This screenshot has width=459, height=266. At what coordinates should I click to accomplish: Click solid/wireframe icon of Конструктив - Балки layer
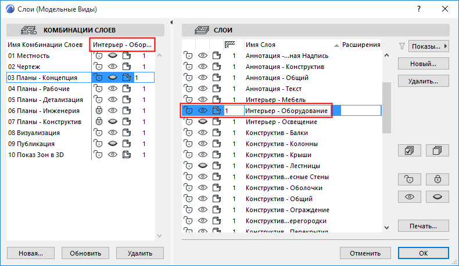(217, 133)
